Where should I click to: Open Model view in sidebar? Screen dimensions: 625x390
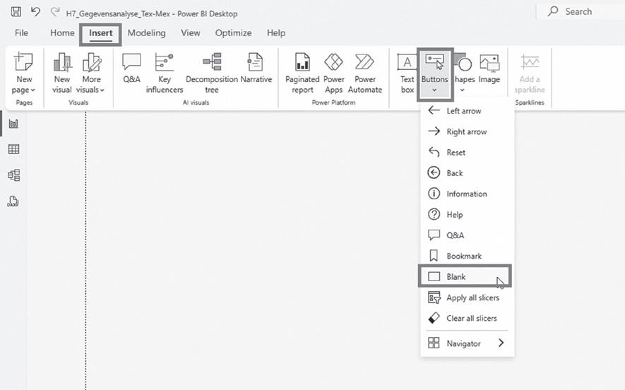tap(13, 175)
